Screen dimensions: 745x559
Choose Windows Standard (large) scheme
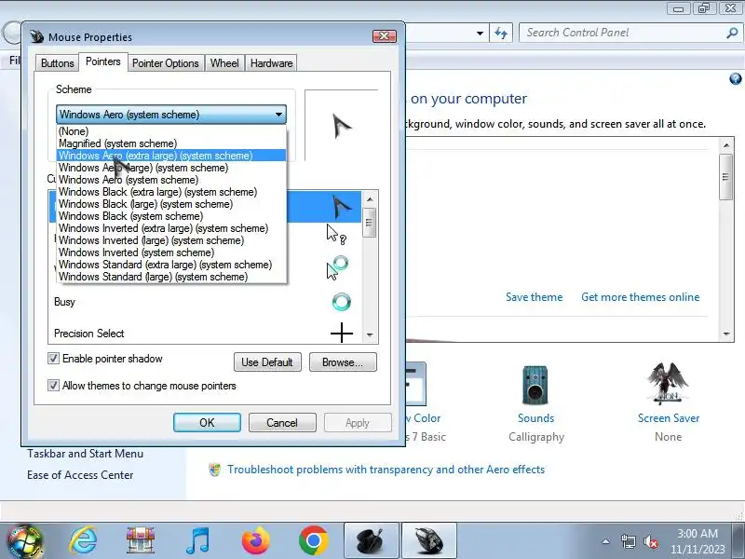pos(171,277)
